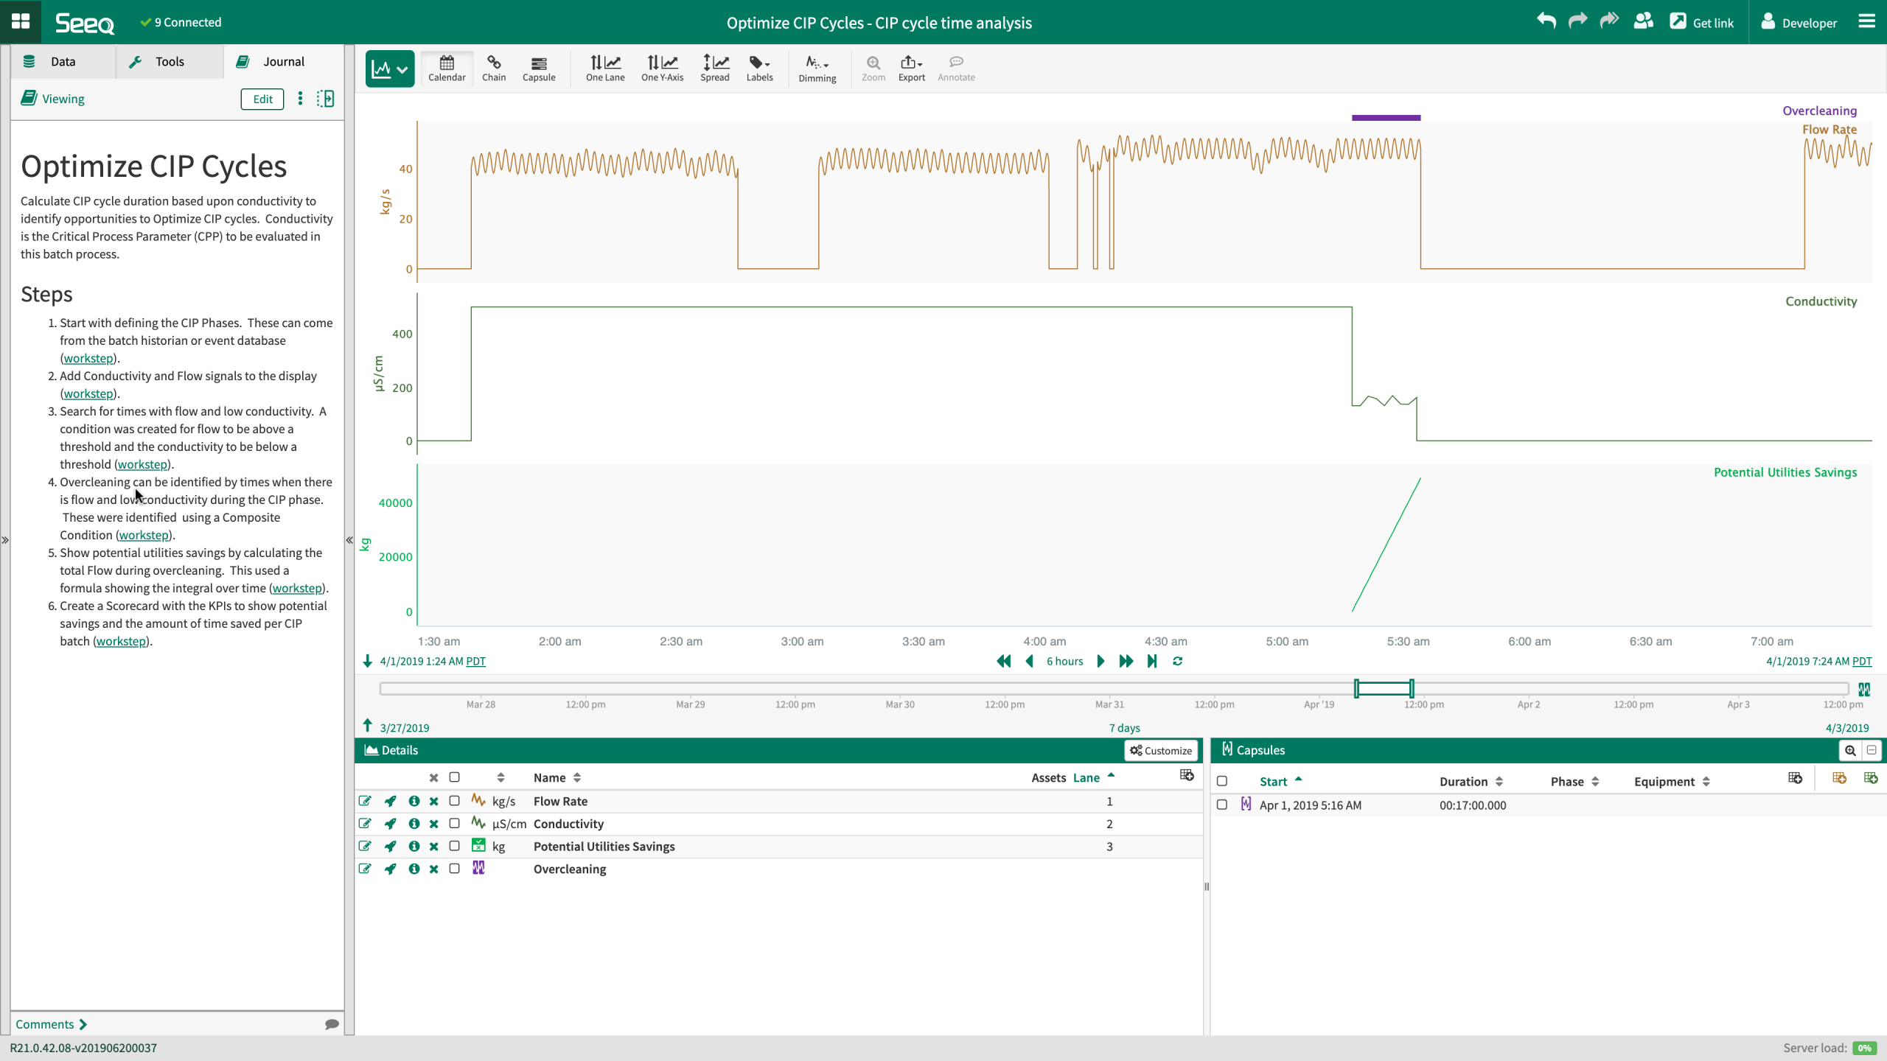1887x1061 pixels.
Task: Click the One Y-Axis tool
Action: tap(662, 69)
